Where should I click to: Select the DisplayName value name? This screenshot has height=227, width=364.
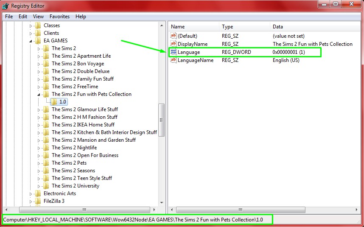193,44
